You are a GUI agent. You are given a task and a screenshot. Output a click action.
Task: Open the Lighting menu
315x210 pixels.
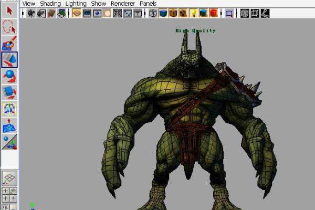tap(76, 4)
